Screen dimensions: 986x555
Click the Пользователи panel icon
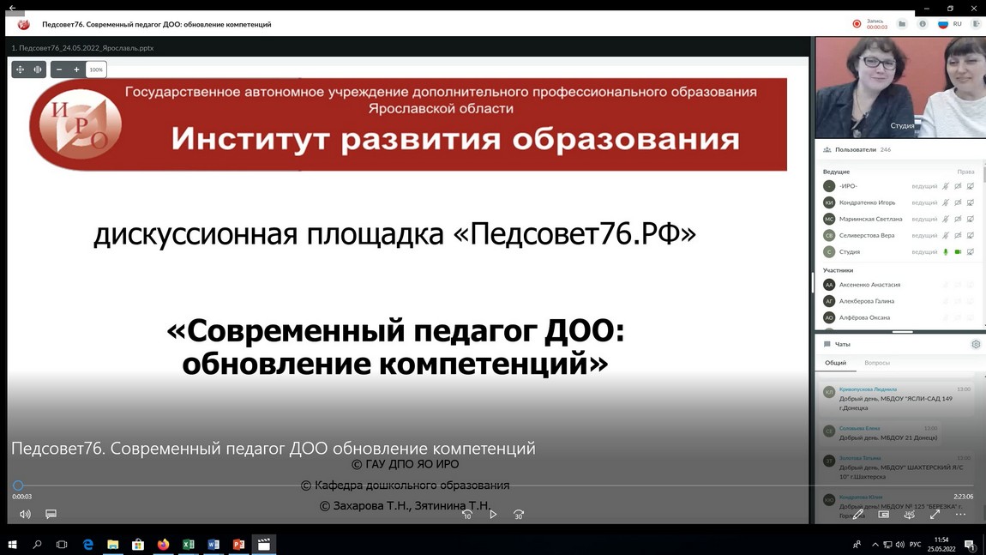pyautogui.click(x=827, y=150)
